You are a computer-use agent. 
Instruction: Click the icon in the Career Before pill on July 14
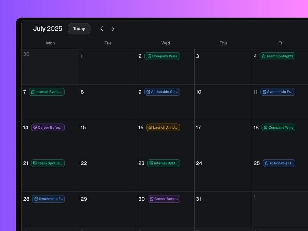[x=35, y=127]
